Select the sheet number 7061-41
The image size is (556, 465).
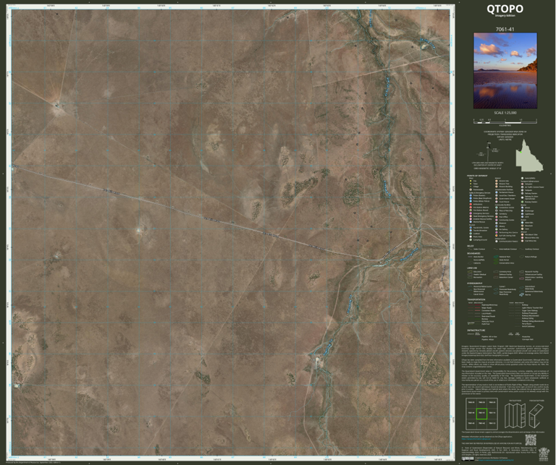click(505, 29)
